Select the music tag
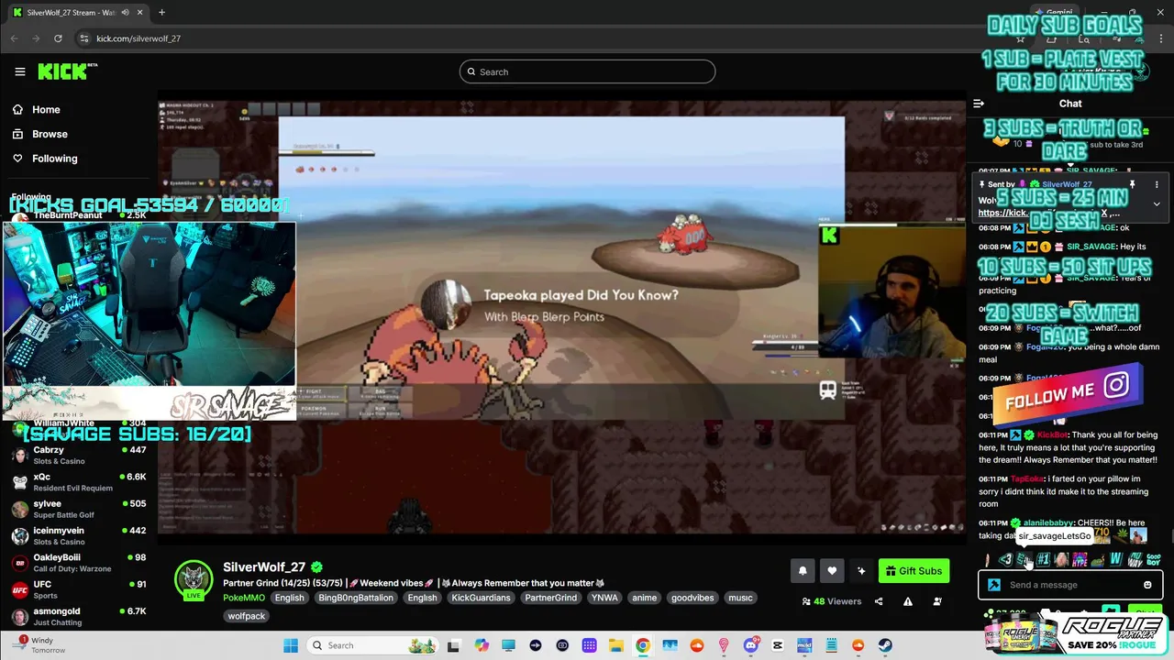 tap(740, 598)
